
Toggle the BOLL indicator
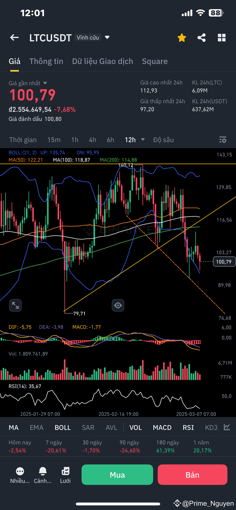tap(63, 427)
